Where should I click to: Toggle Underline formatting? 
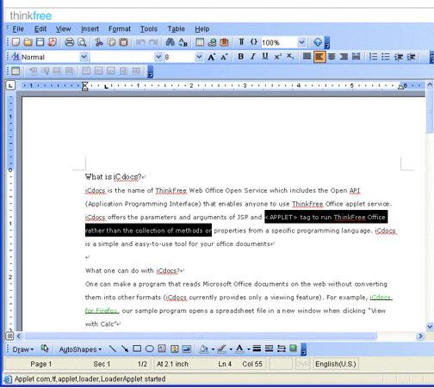click(265, 57)
